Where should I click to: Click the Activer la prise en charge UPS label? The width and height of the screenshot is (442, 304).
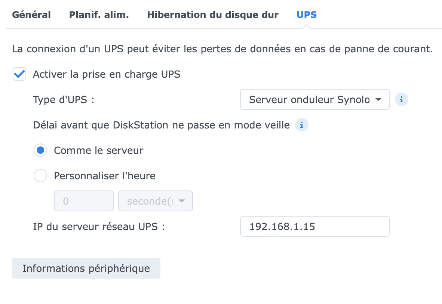pyautogui.click(x=107, y=74)
